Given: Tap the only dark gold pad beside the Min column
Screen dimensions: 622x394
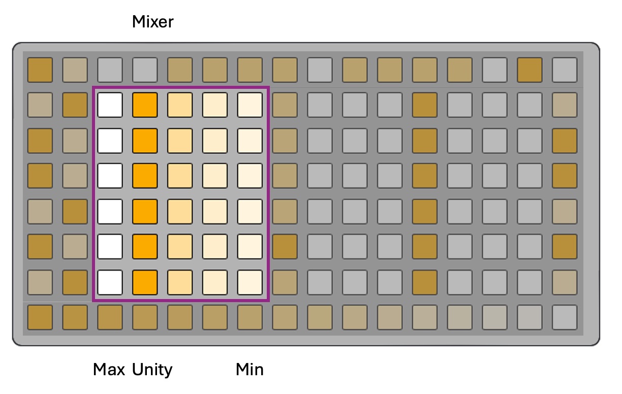Looking at the screenshot, I should coord(285,247).
